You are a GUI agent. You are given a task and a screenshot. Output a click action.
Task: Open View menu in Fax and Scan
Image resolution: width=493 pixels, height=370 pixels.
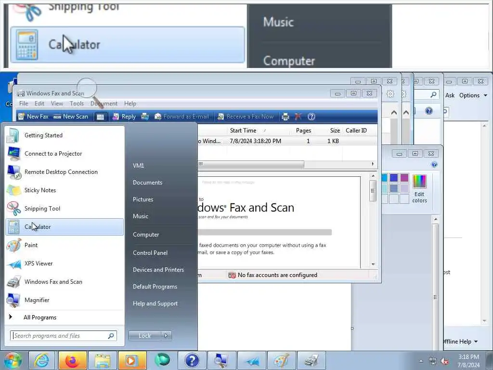[x=57, y=104]
